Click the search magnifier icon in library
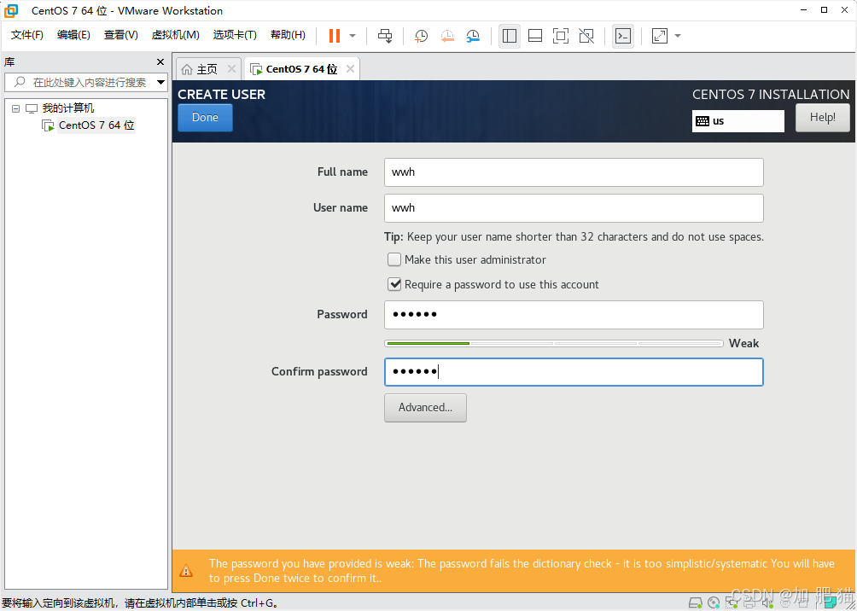This screenshot has width=857, height=611. pos(20,82)
